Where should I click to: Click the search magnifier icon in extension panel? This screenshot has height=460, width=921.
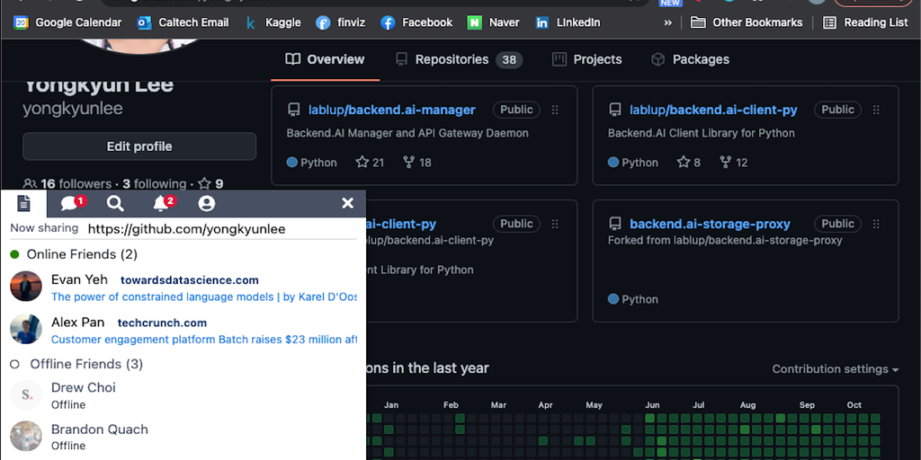click(x=115, y=204)
